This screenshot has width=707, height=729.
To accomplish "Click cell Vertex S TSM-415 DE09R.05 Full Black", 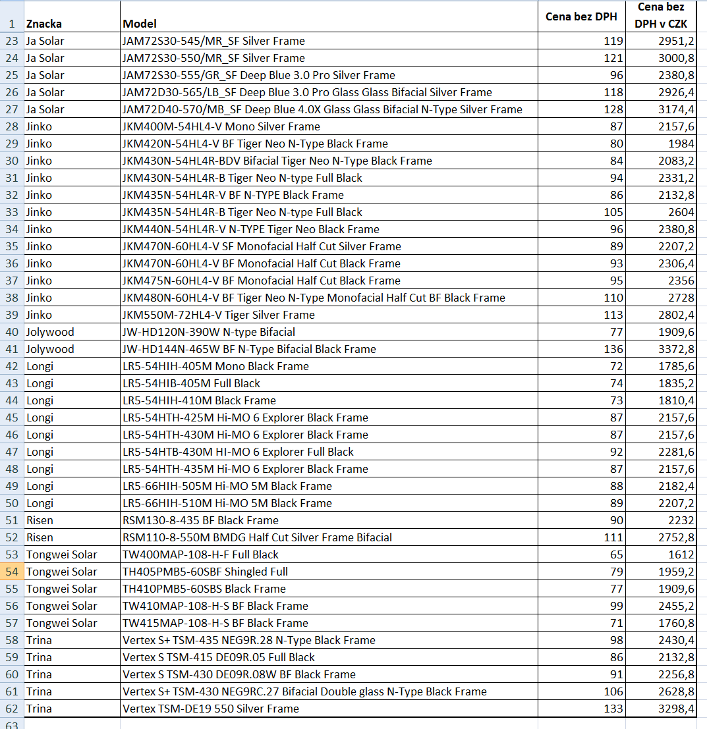I will [x=329, y=657].
